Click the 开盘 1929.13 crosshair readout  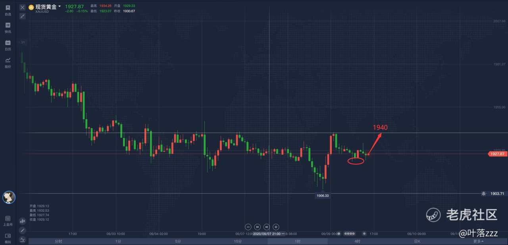click(x=39, y=206)
